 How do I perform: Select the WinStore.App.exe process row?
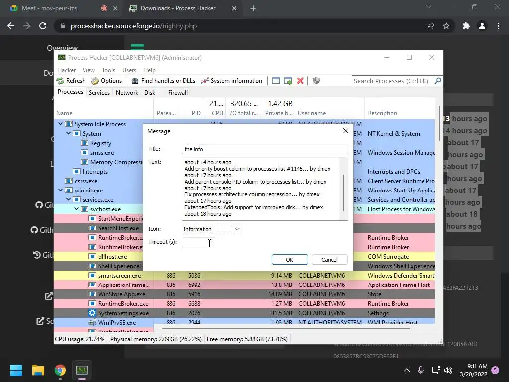click(244, 294)
